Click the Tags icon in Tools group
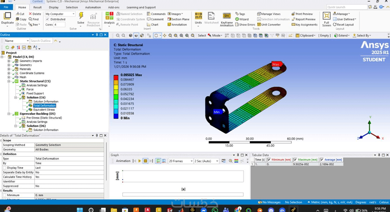 (x=237, y=14)
